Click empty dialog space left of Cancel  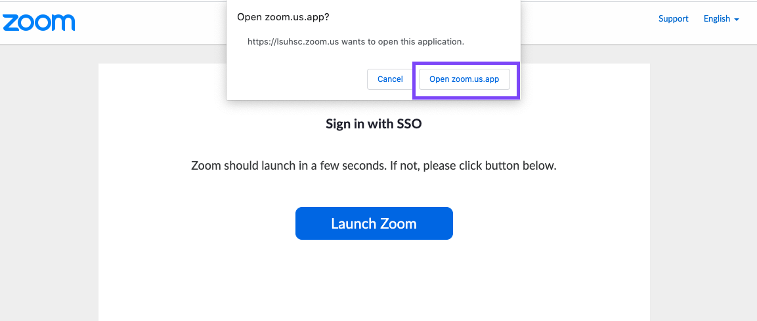pos(295,79)
